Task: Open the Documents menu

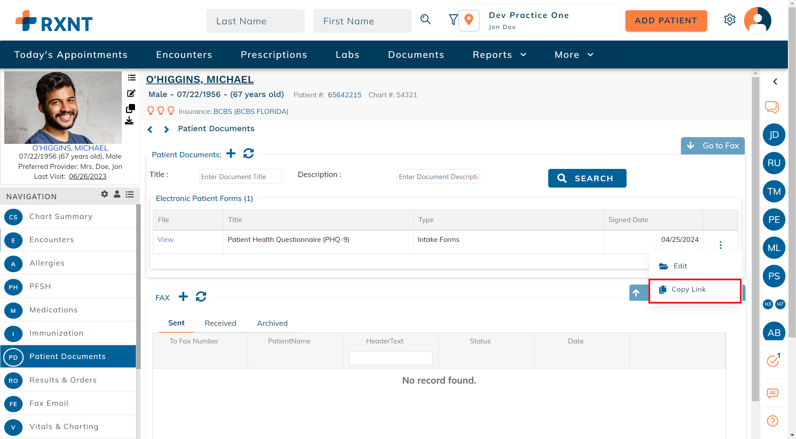Action: [x=416, y=55]
